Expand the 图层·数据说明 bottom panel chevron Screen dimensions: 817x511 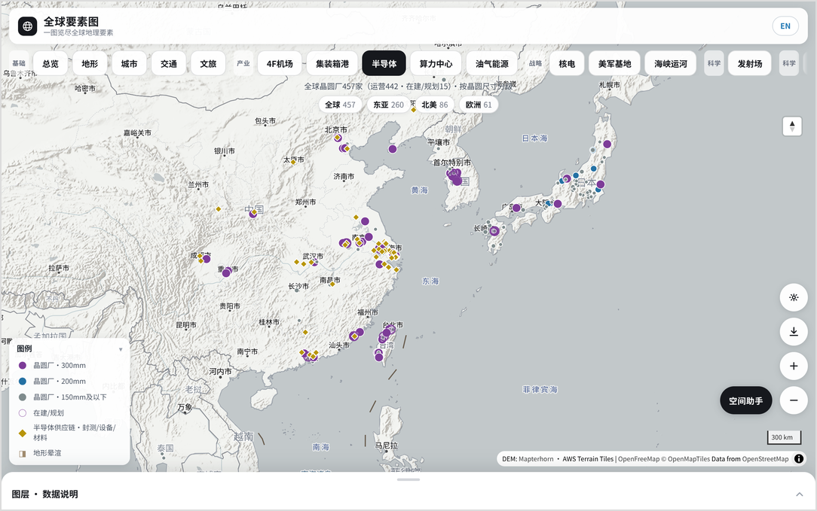tap(799, 494)
